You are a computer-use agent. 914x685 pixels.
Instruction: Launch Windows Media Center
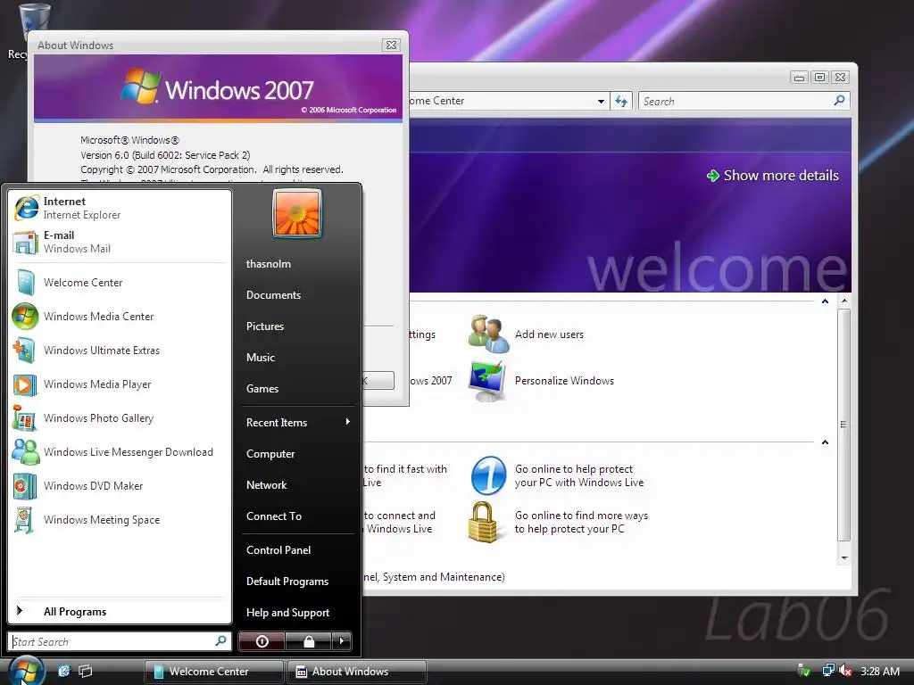coord(119,317)
